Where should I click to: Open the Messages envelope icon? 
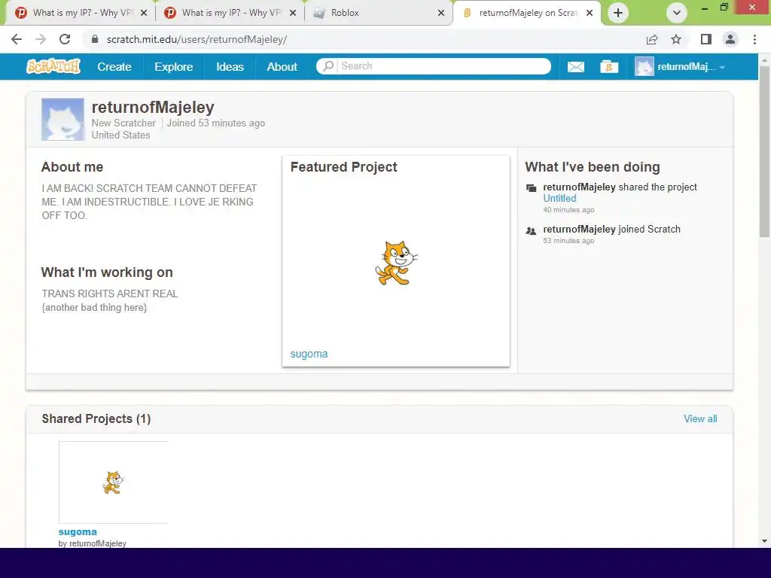(x=576, y=67)
